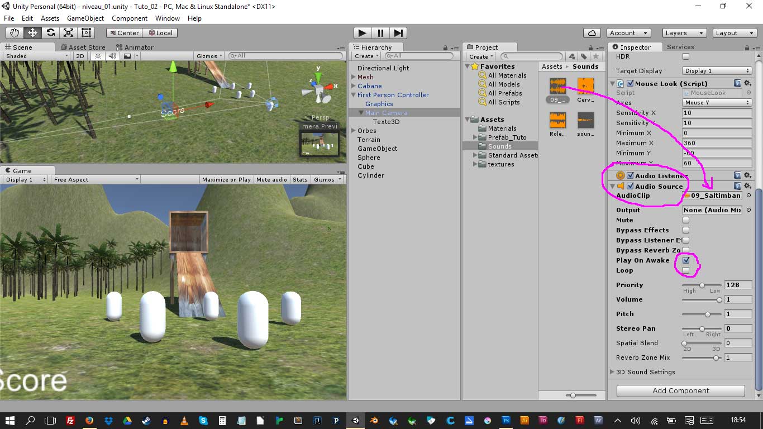The height and width of the screenshot is (429, 763).
Task: Open the GameObject menu
Action: tap(85, 18)
